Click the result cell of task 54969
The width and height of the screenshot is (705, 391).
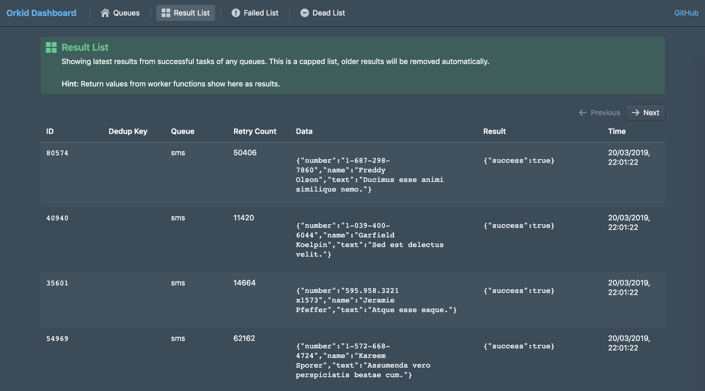519,346
